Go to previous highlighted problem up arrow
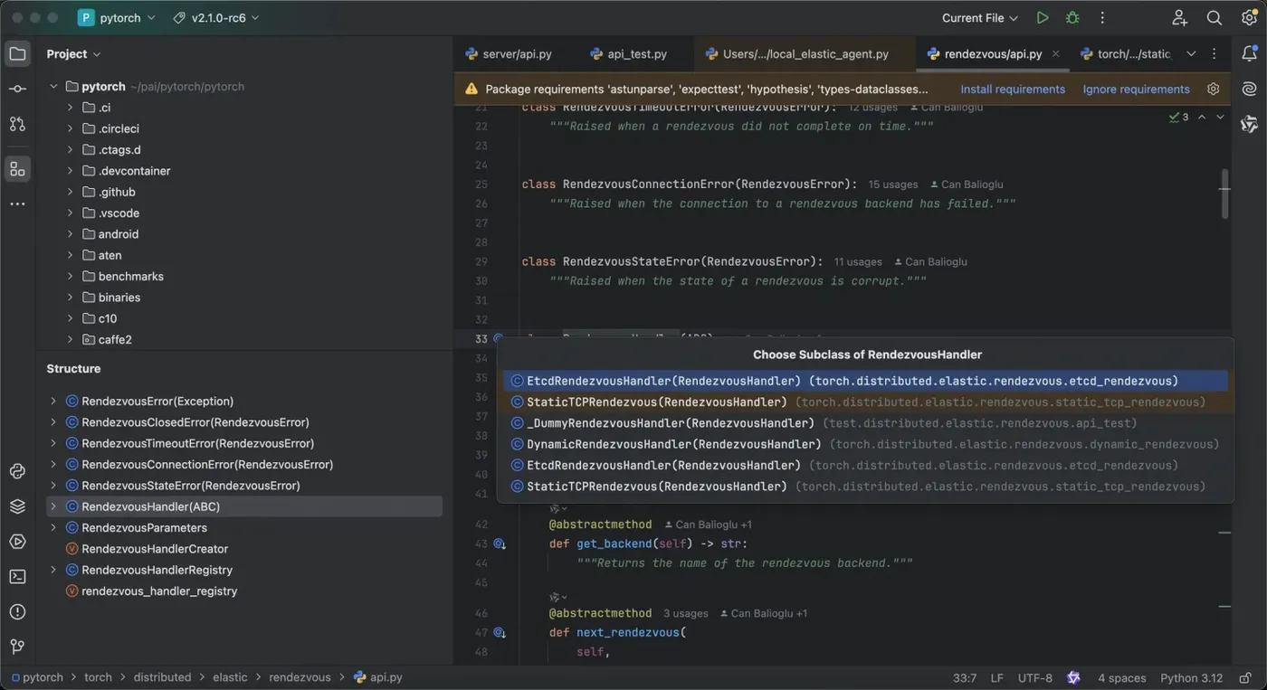This screenshot has height=690, width=1267. (1202, 117)
